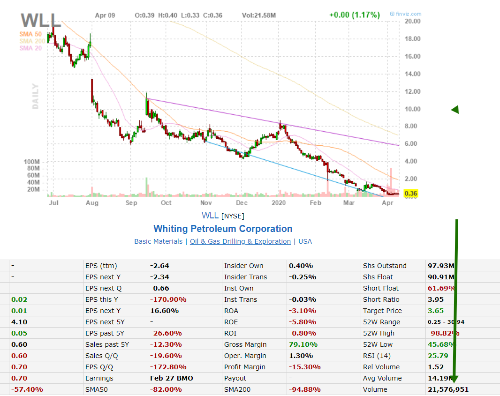500x396 pixels.
Task: Click the Shs Float label
Action: [x=378, y=277]
